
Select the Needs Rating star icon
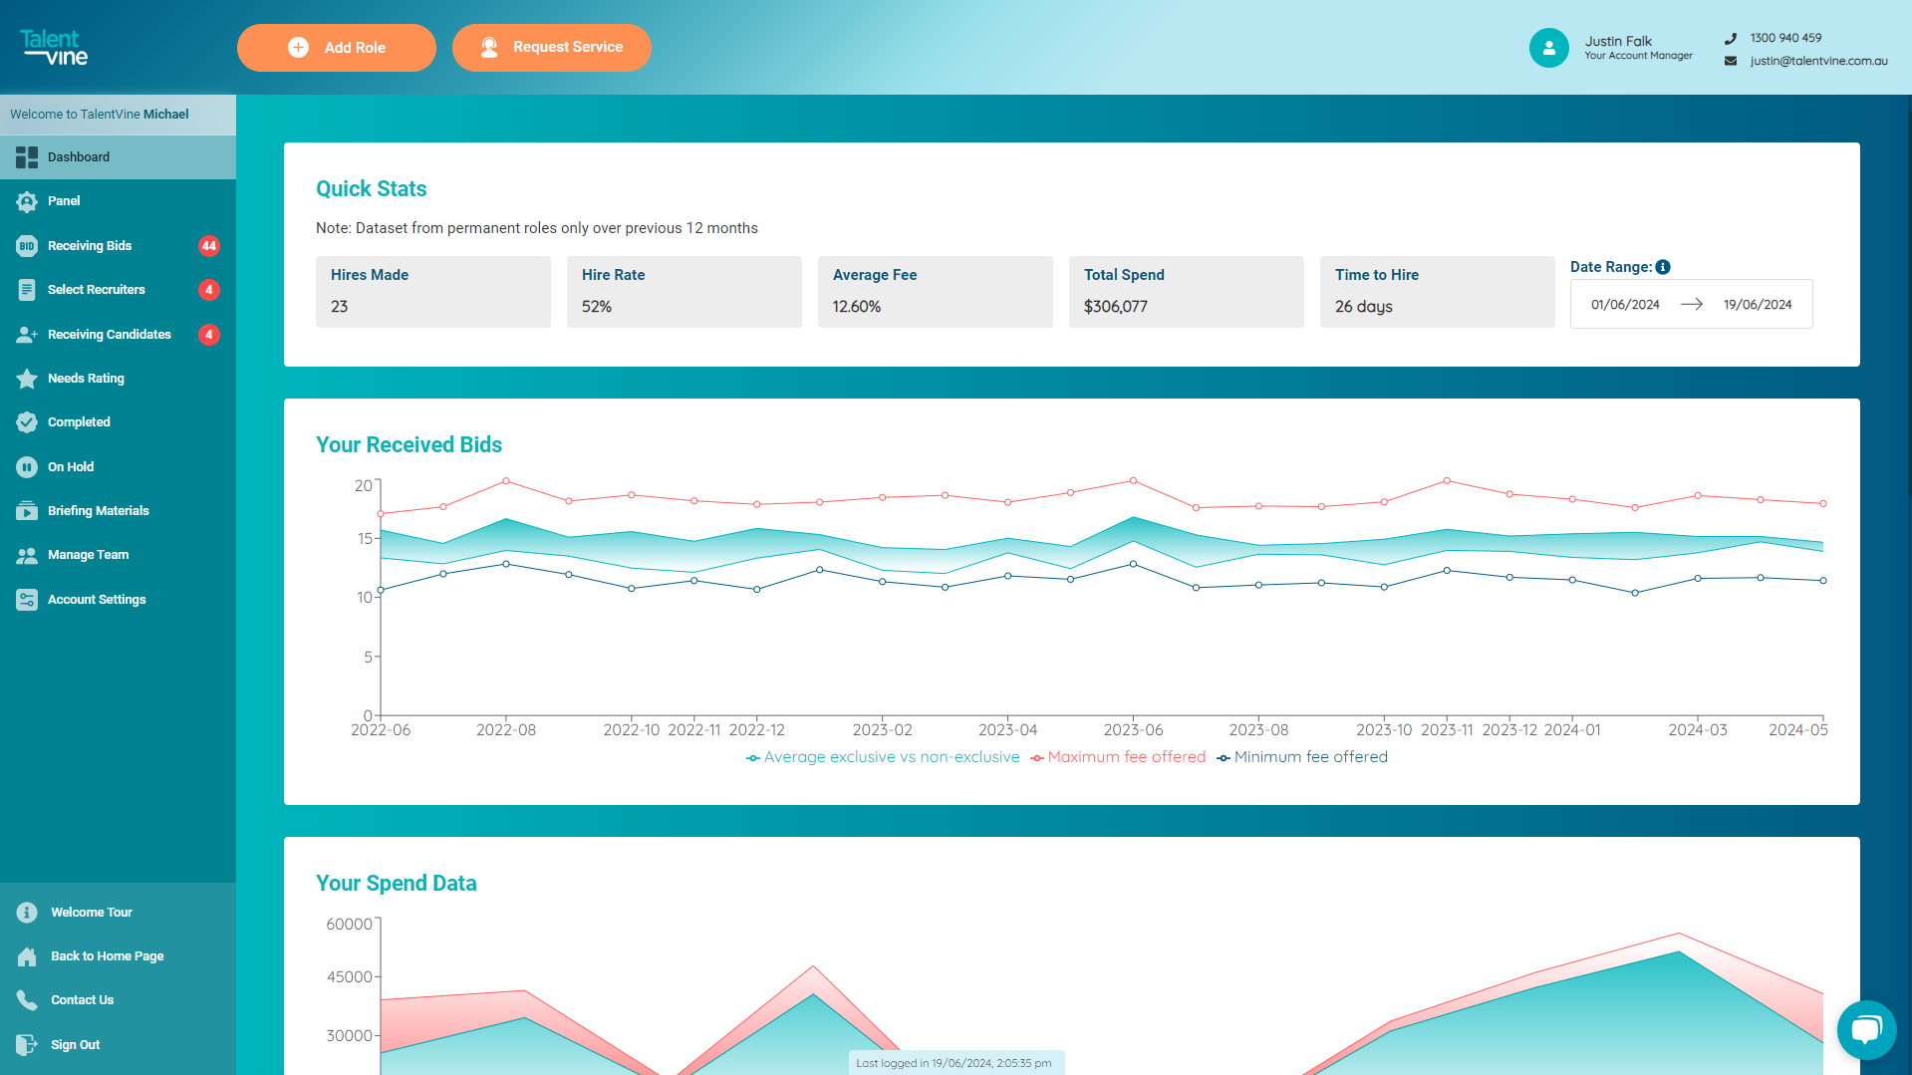pyautogui.click(x=26, y=378)
